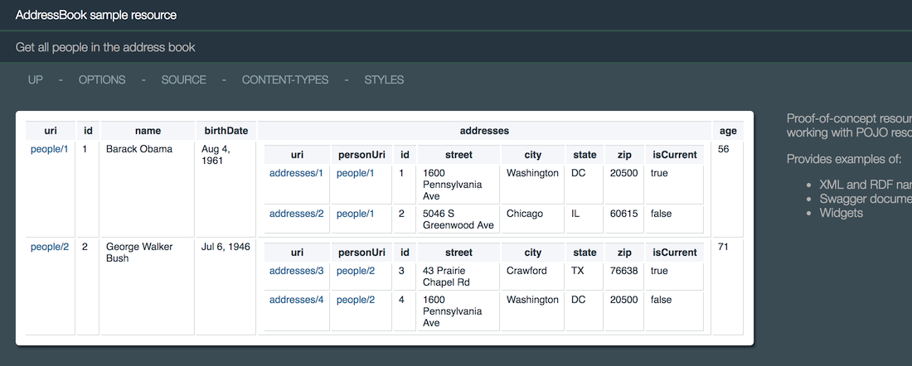Click the Crawford city cell
This screenshot has height=366, width=912.
[x=526, y=271]
